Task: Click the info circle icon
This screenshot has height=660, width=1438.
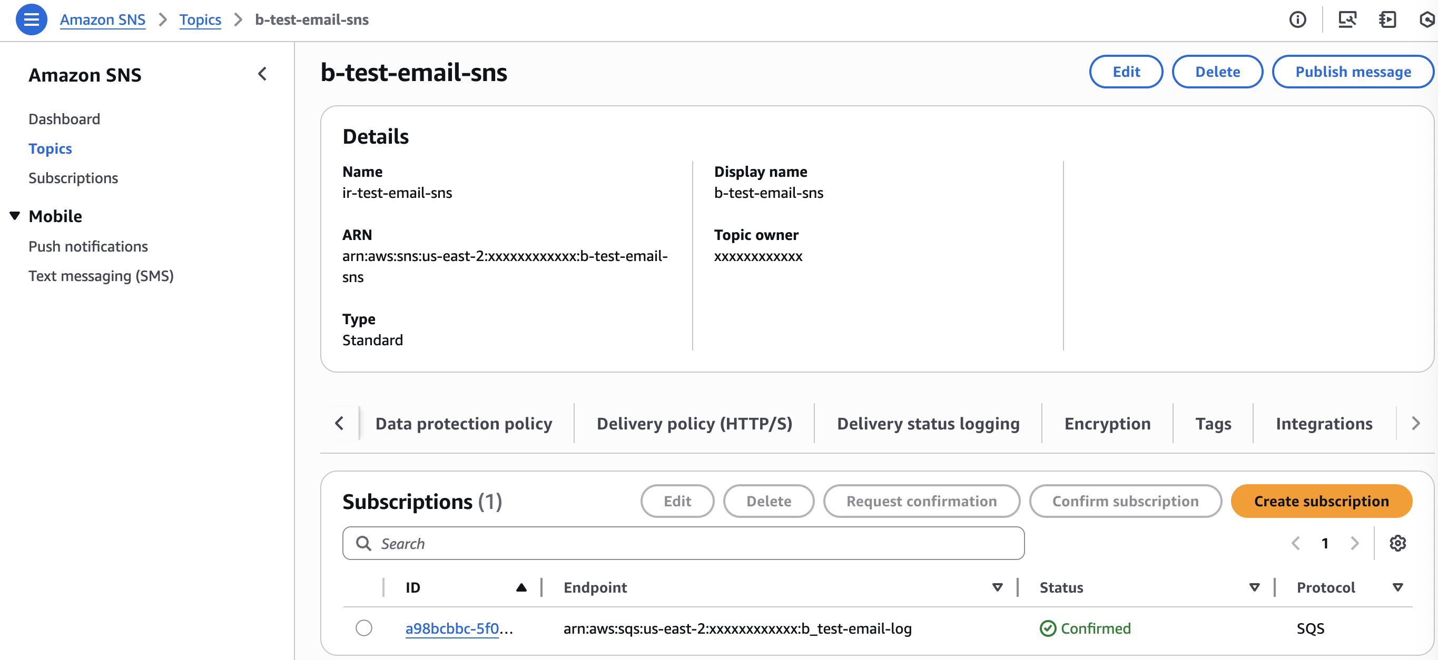Action: pos(1297,19)
